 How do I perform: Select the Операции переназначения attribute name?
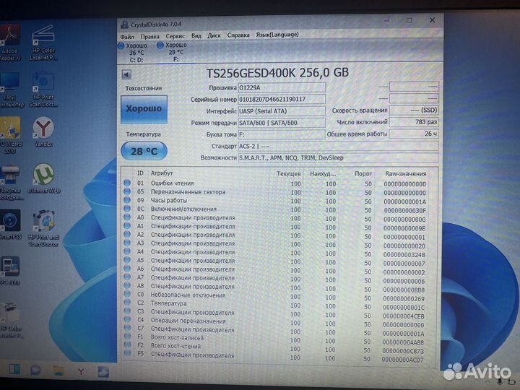(188, 321)
